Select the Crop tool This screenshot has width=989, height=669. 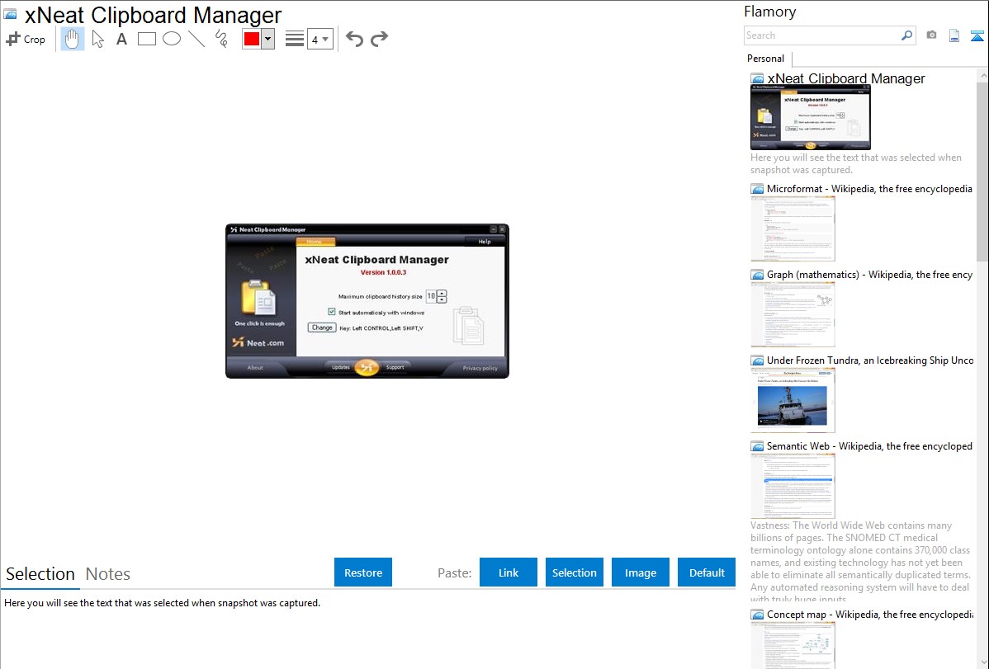(26, 39)
